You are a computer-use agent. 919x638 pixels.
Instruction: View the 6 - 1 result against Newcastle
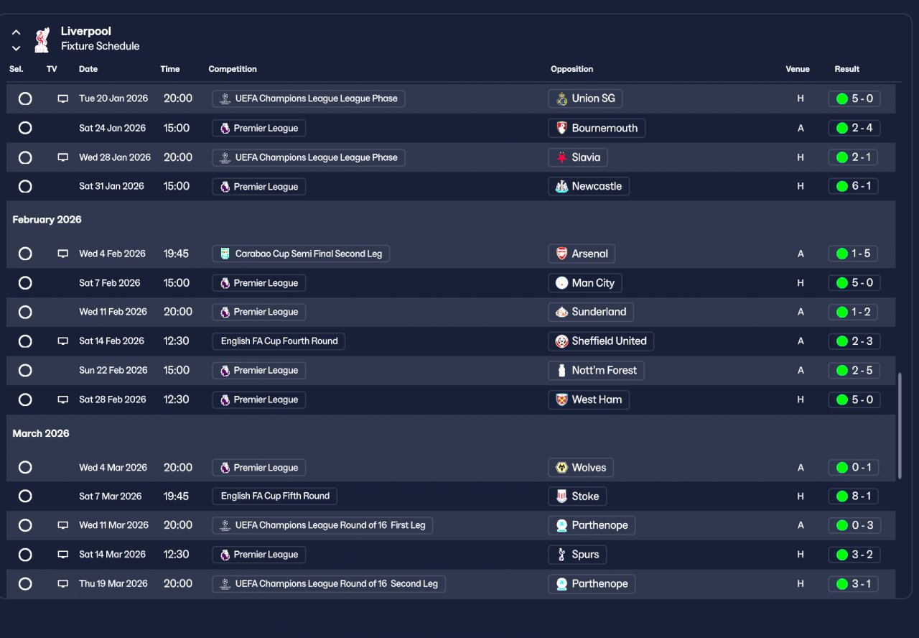tap(854, 186)
